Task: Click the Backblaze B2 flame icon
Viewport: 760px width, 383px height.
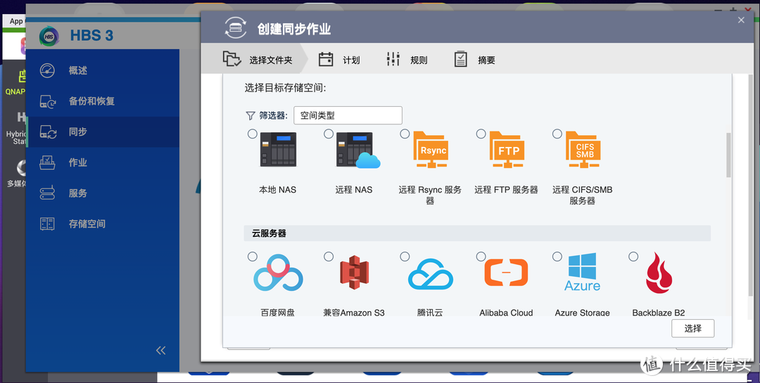Action: point(659,273)
